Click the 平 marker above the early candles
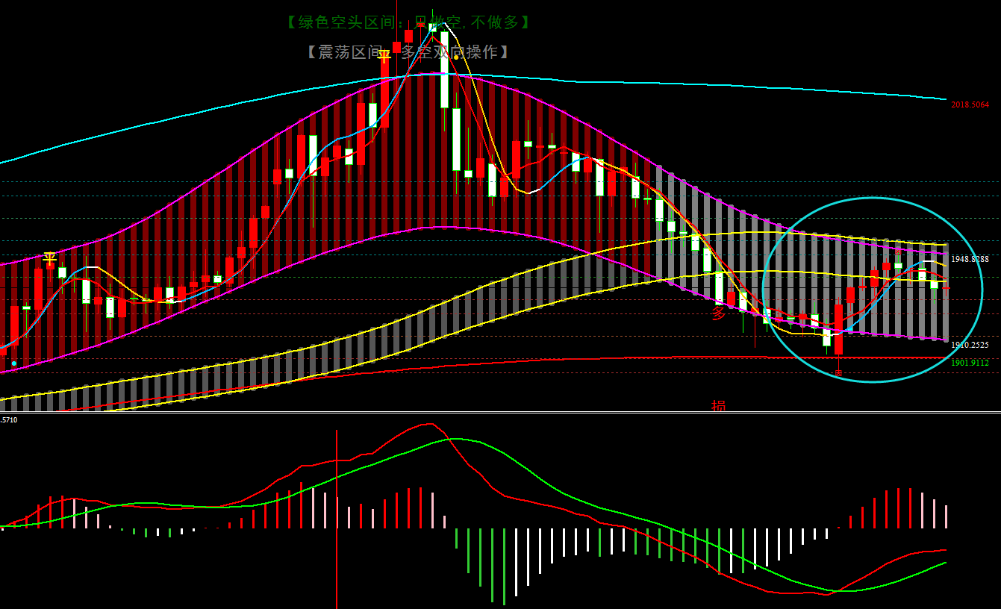Image resolution: width=1001 pixels, height=609 pixels. point(50,259)
